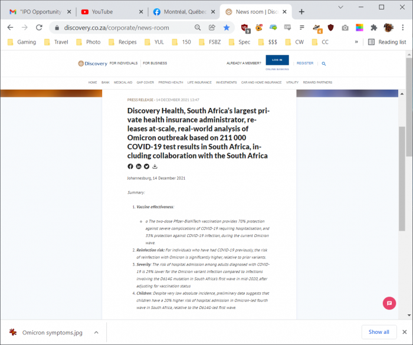Share article on LinkedIn icon
The height and width of the screenshot is (345, 413).
point(139,166)
